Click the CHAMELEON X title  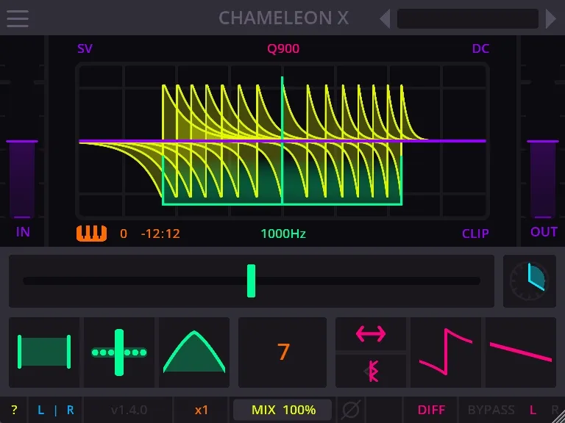pos(283,18)
